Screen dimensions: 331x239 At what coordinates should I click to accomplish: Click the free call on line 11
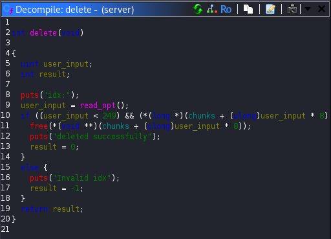39,126
